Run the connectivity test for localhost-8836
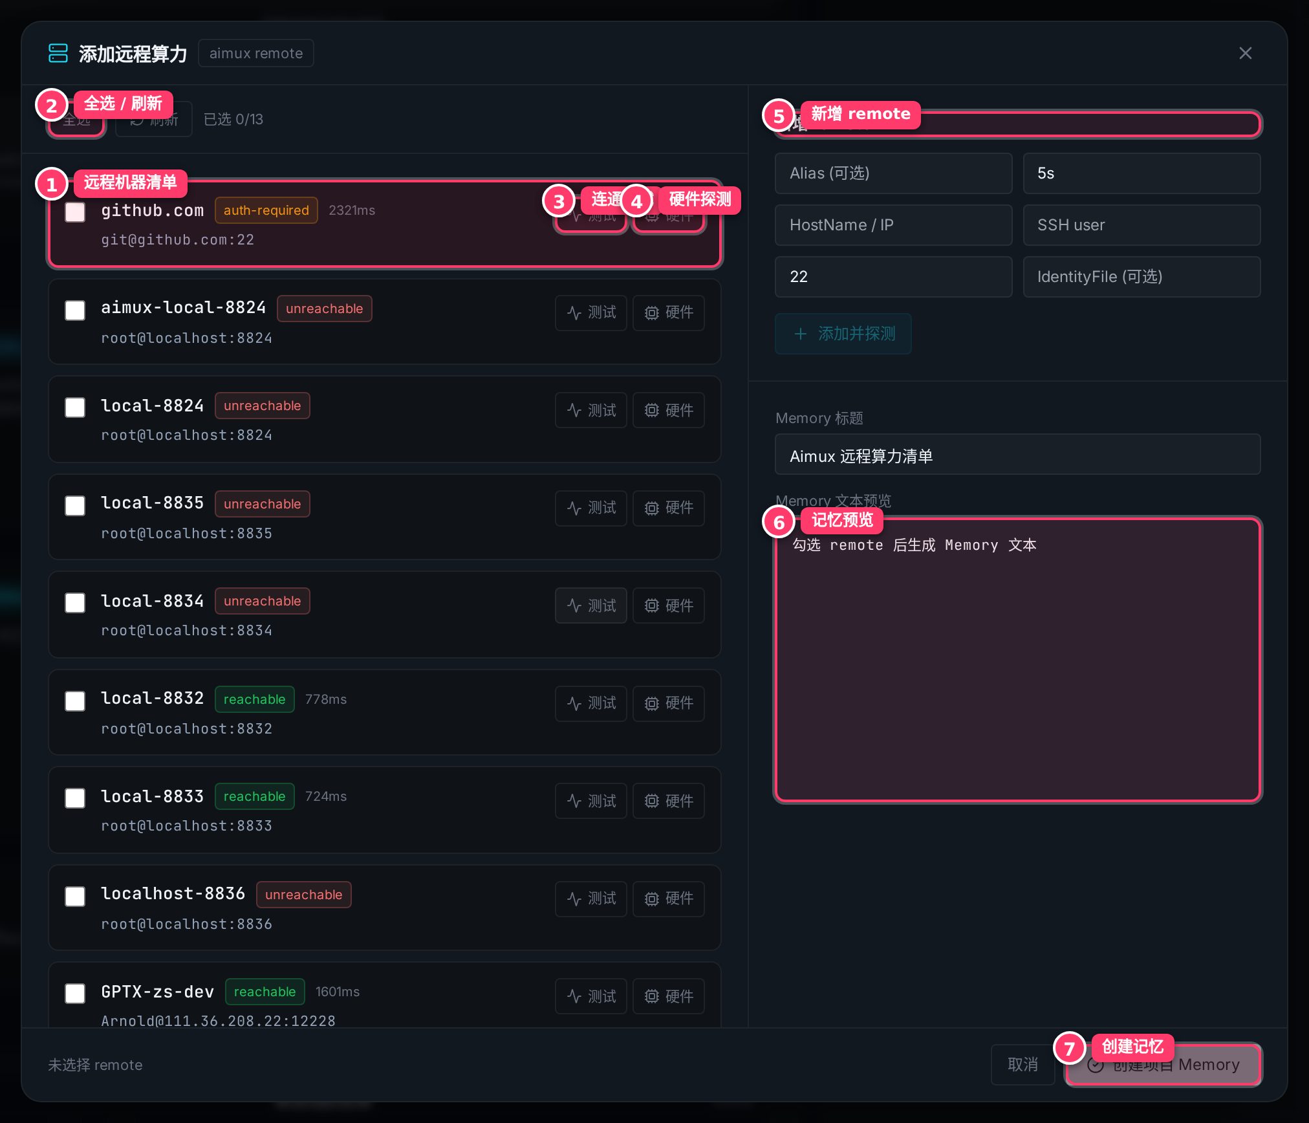This screenshot has height=1123, width=1309. [x=590, y=899]
